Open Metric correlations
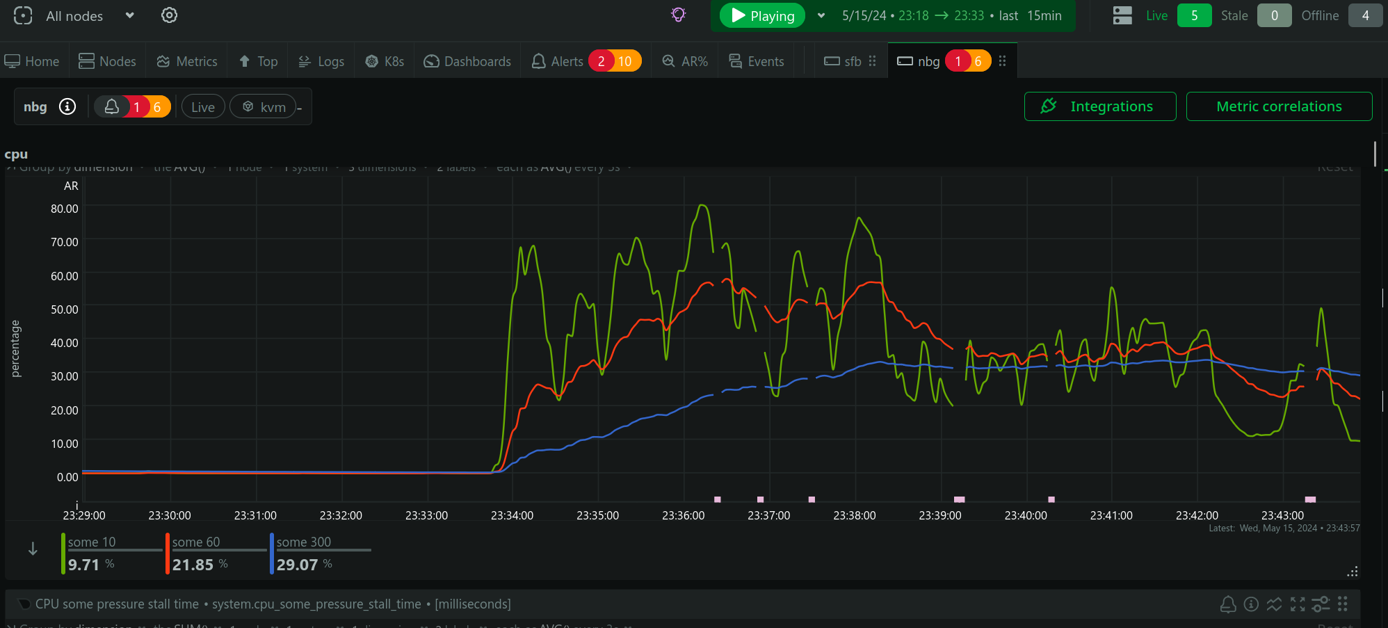 click(x=1278, y=106)
